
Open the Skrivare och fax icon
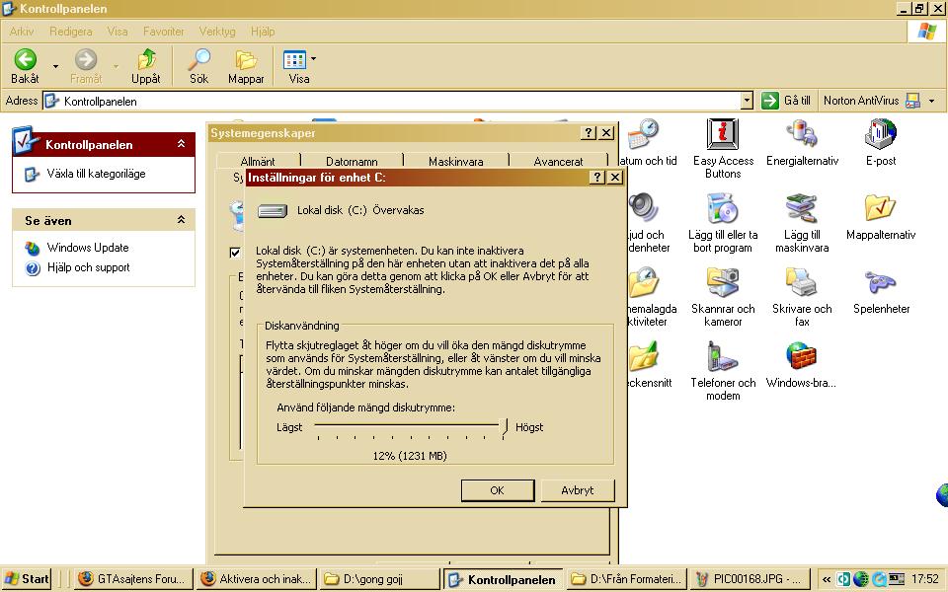[x=802, y=297]
